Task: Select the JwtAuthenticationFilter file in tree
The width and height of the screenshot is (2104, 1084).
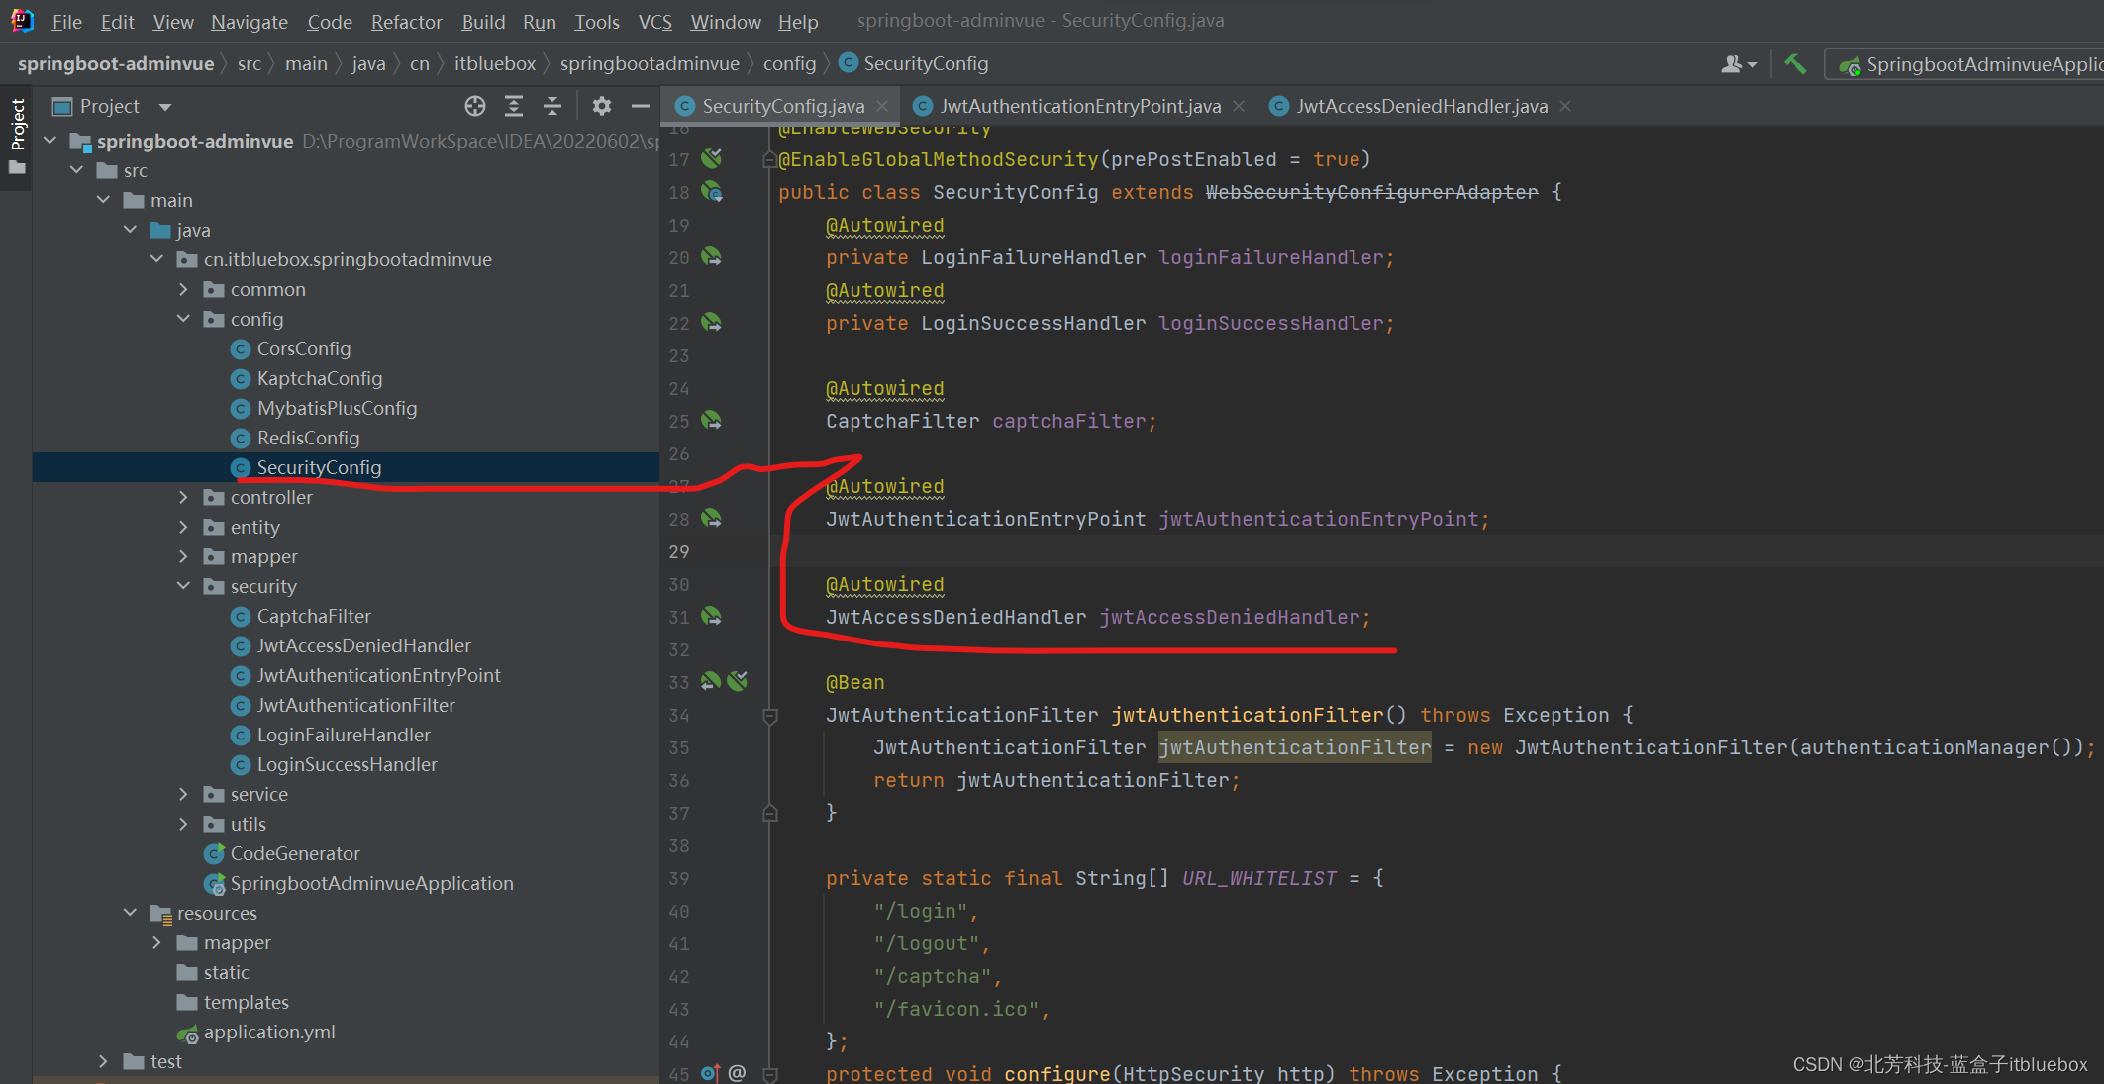Action: (x=355, y=705)
